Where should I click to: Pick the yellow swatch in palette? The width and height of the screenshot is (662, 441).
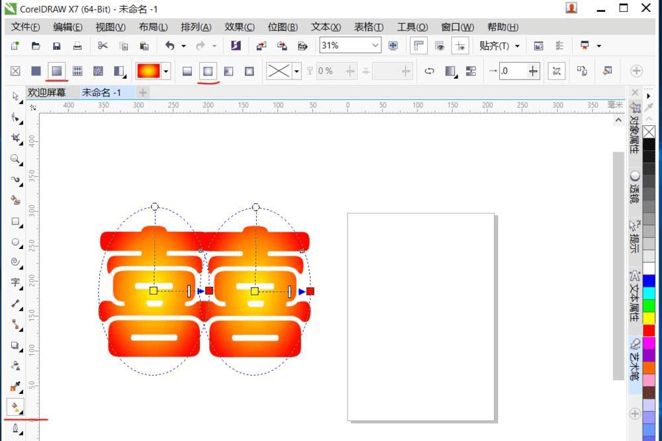click(649, 318)
